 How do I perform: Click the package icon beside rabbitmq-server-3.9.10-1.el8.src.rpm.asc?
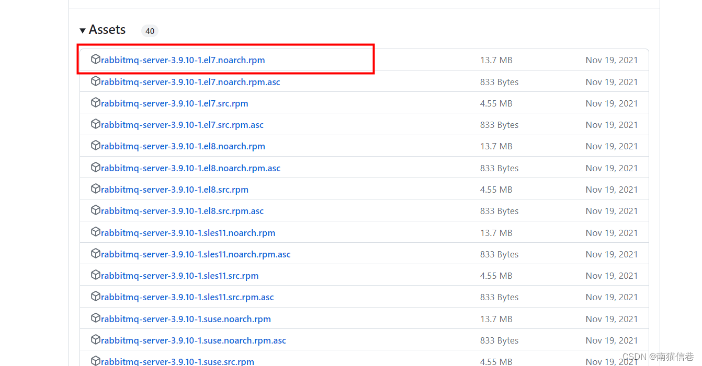pos(96,211)
